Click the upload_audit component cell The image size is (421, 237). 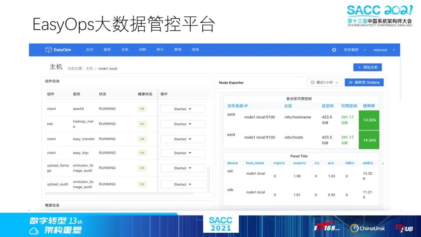tap(57, 184)
